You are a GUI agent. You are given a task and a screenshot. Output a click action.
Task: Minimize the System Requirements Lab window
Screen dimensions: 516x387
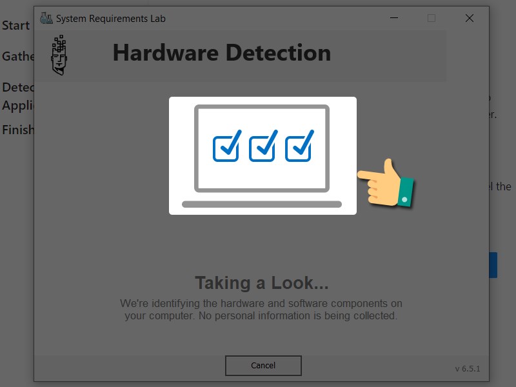tap(394, 18)
